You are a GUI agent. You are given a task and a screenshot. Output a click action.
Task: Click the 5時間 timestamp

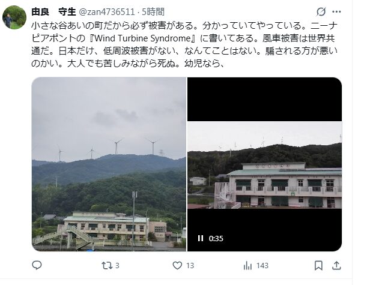click(x=153, y=11)
